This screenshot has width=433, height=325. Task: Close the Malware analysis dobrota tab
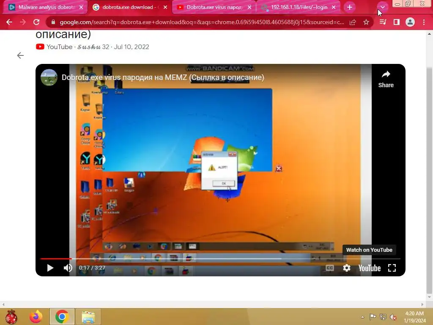[81, 7]
